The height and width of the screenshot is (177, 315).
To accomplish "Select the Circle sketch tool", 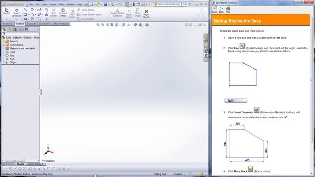I will point(32,10).
